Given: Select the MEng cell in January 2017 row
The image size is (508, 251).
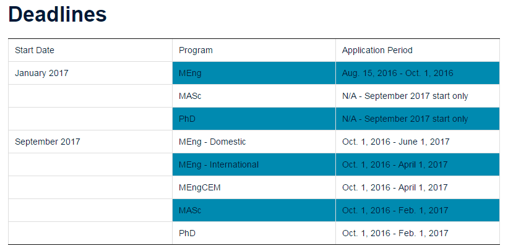Looking at the screenshot, I should tap(190, 73).
